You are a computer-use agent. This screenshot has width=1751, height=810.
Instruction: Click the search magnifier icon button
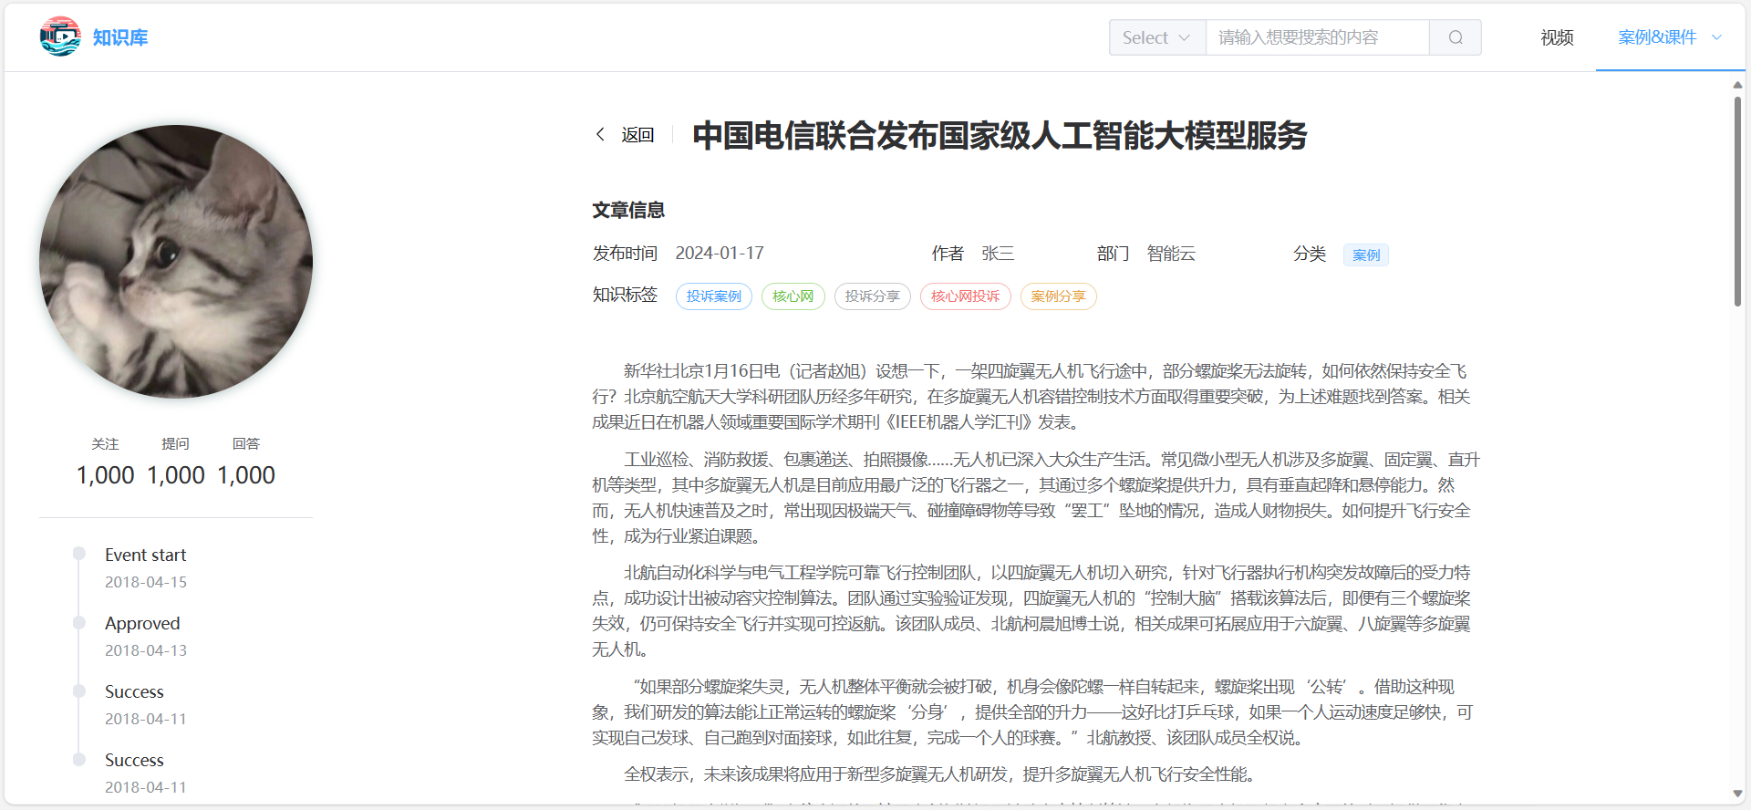pos(1456,37)
